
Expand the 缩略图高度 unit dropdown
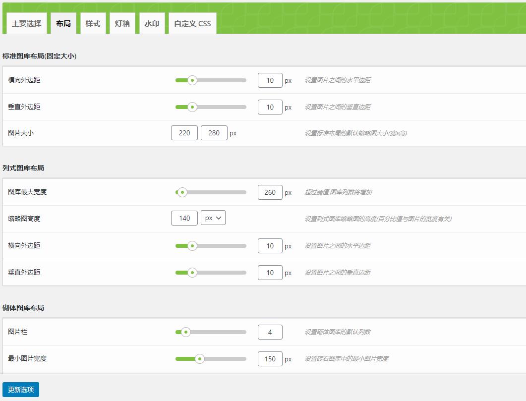(x=213, y=218)
